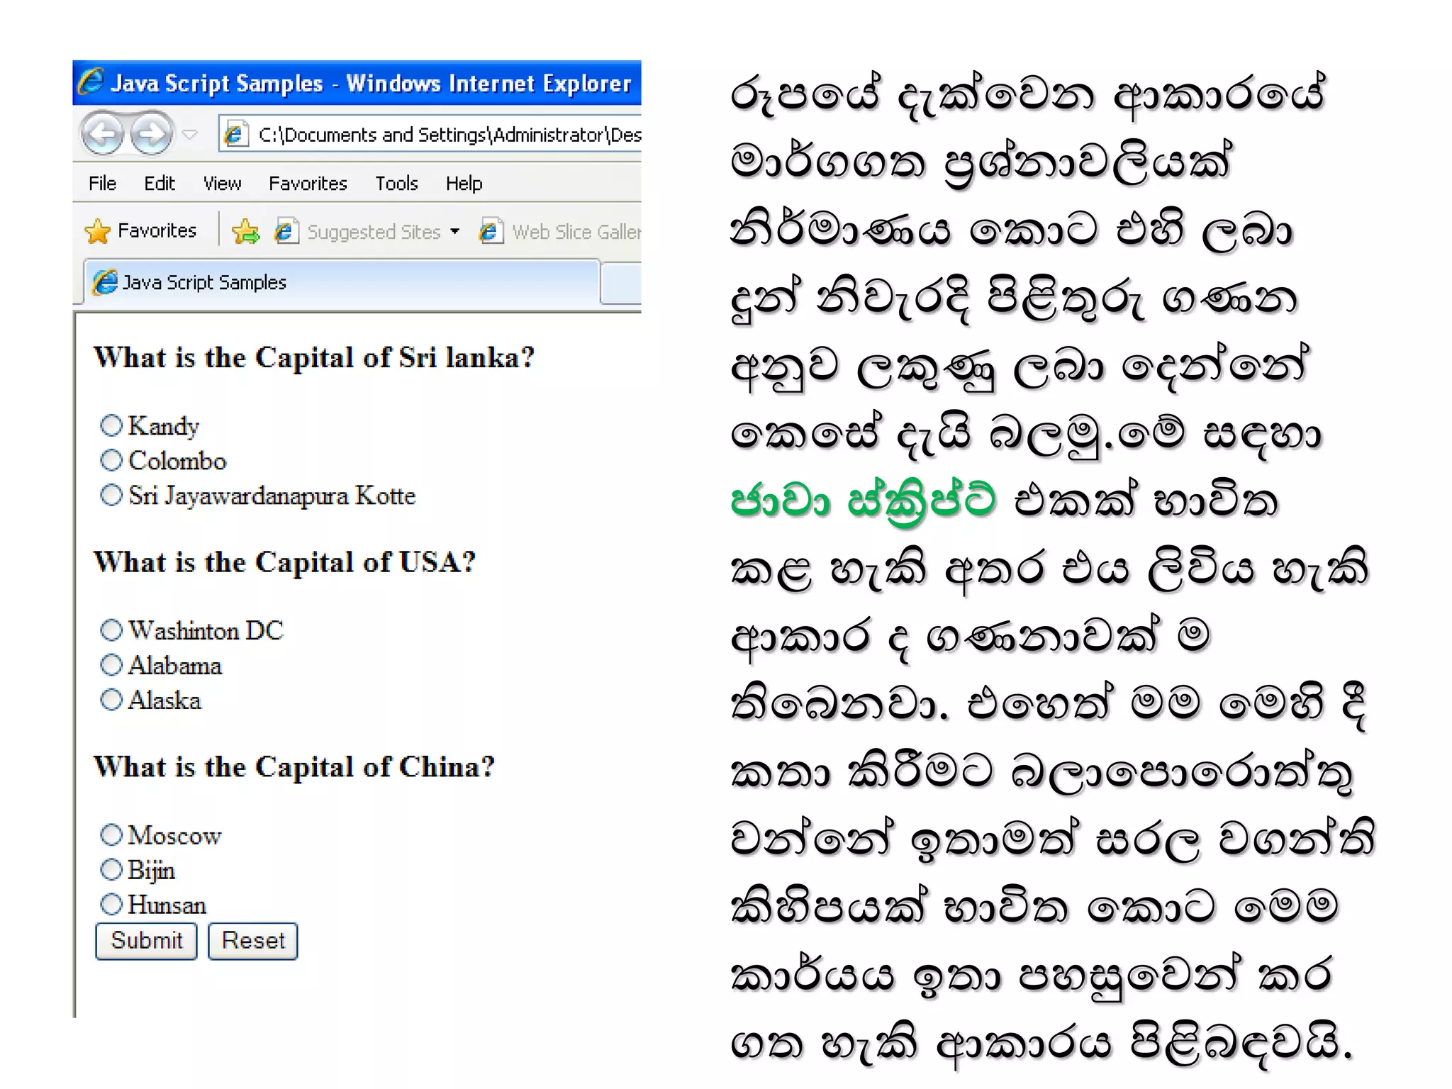1452x1089 pixels.
Task: Expand the Suggested Sites dropdown arrow
Action: click(455, 231)
